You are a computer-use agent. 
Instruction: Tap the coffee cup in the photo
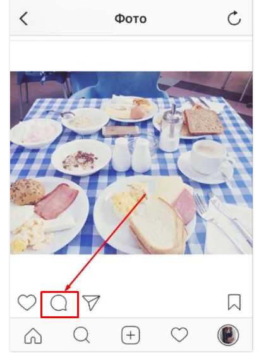[x=208, y=156]
